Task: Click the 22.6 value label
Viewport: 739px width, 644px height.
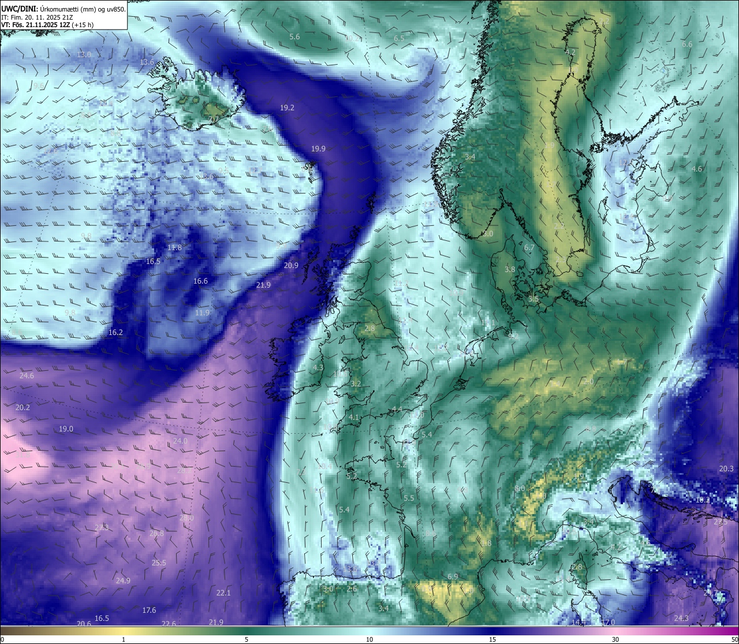Action: coord(169,624)
